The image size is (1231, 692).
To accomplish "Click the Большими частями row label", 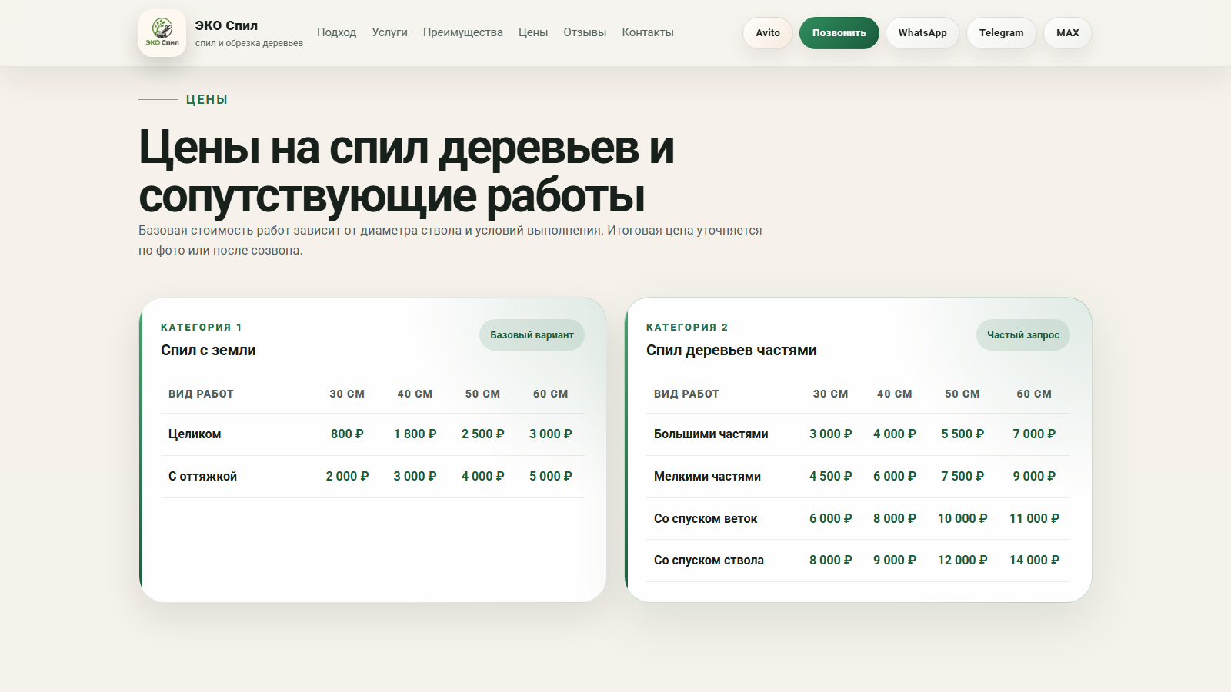I will tap(711, 434).
